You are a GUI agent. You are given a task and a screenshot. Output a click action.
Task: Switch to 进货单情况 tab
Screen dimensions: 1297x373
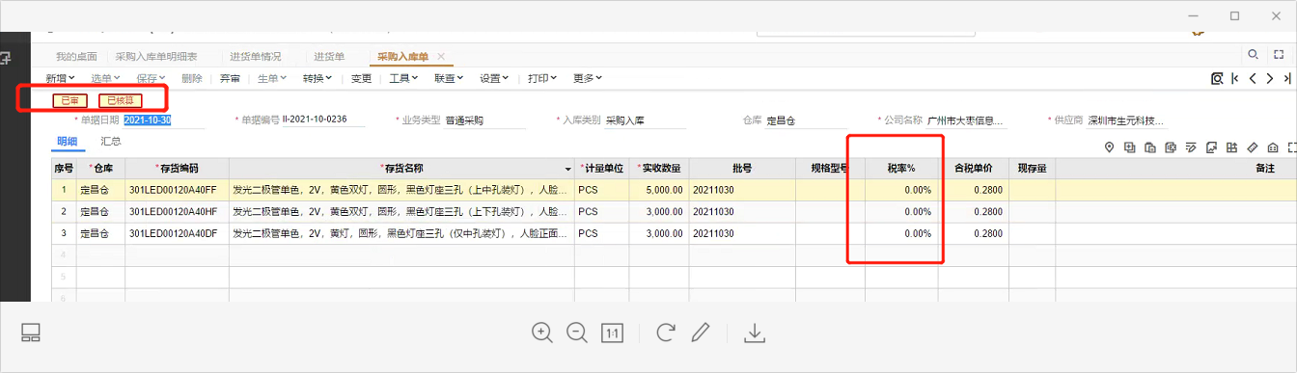click(256, 57)
